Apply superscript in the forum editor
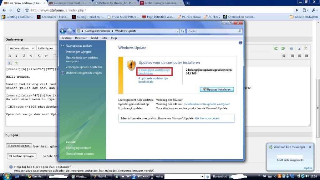The height and width of the screenshot is (180, 320). tap(46, 56)
